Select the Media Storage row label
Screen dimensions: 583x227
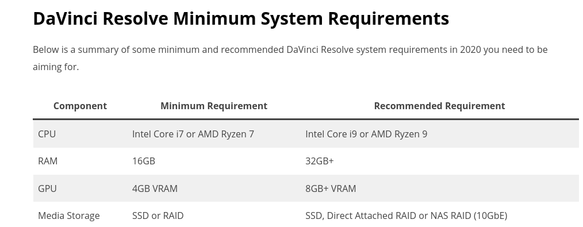69,216
